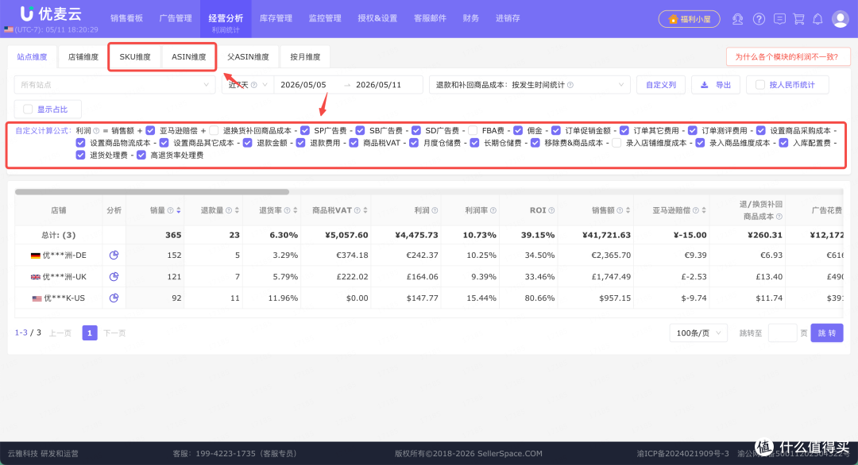Click the 跳转至 page number input
Viewport: 858px width, 465px height.
pos(783,332)
